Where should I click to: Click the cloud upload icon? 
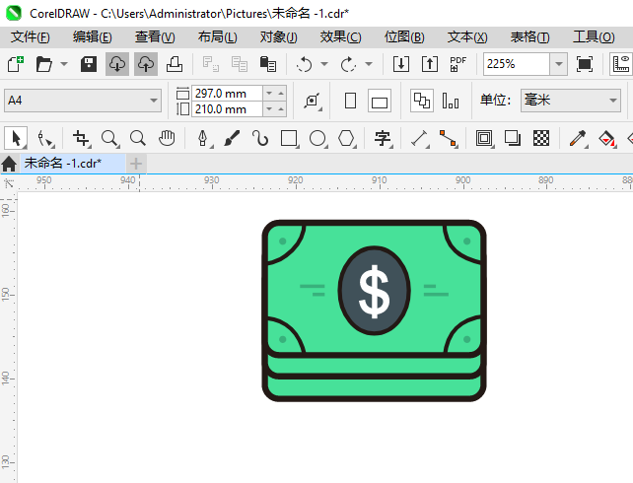tap(146, 64)
